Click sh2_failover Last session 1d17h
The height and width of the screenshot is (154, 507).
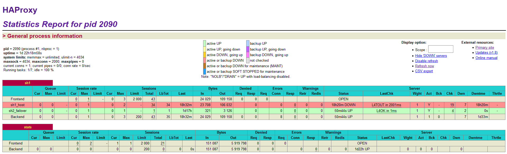point(187,111)
